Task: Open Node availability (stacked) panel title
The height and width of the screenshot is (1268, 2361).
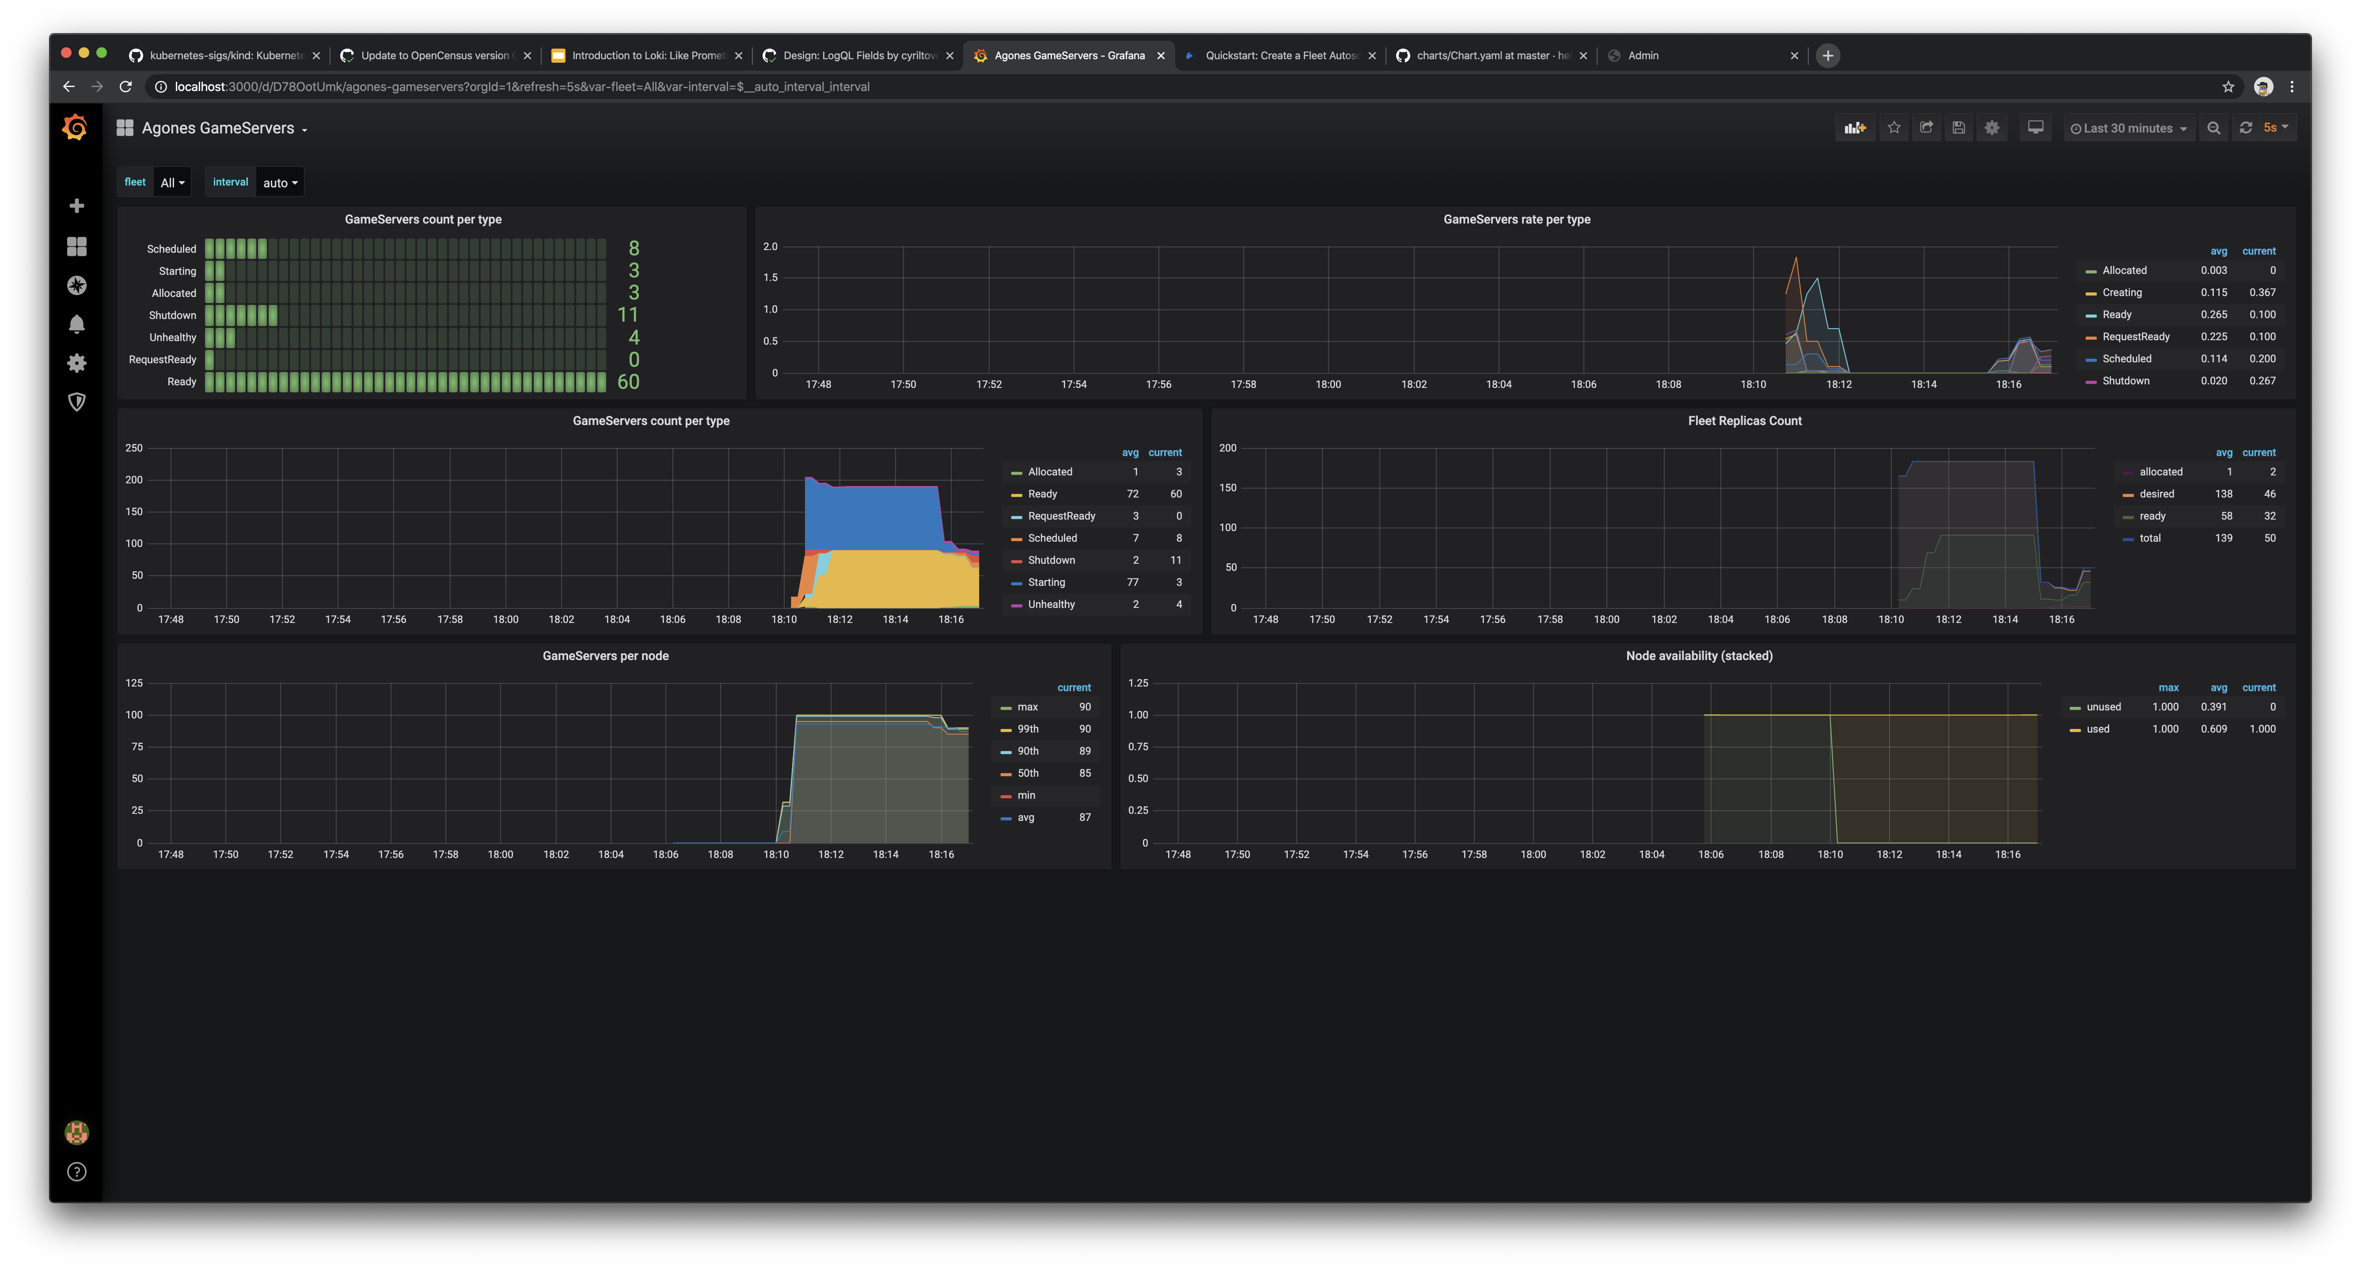Action: point(1698,656)
